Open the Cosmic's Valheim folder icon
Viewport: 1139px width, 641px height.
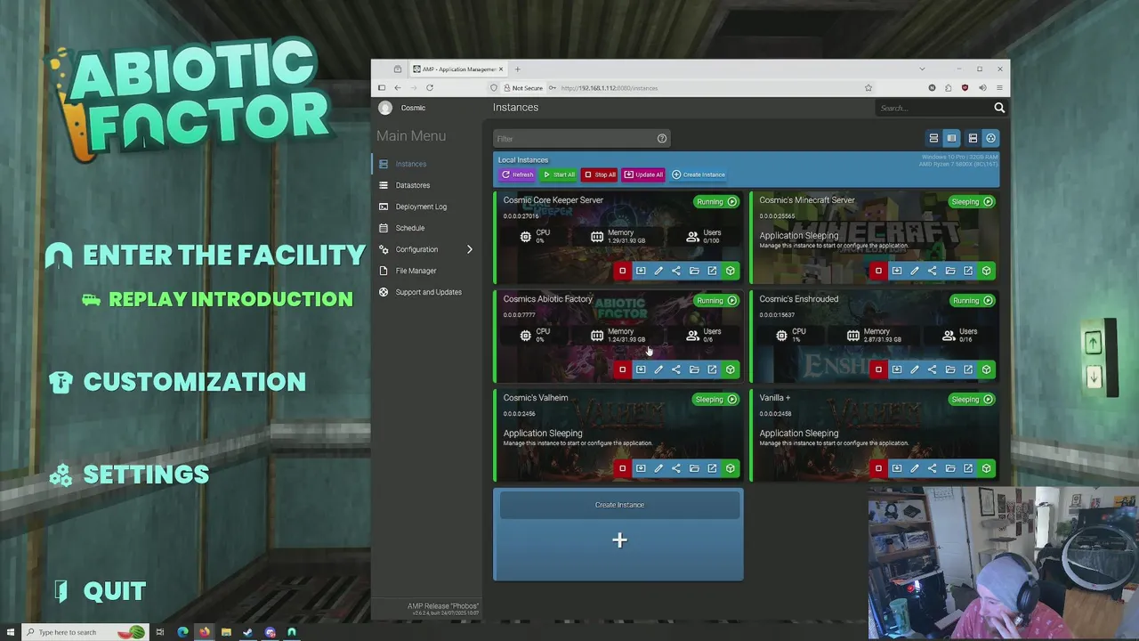click(694, 468)
